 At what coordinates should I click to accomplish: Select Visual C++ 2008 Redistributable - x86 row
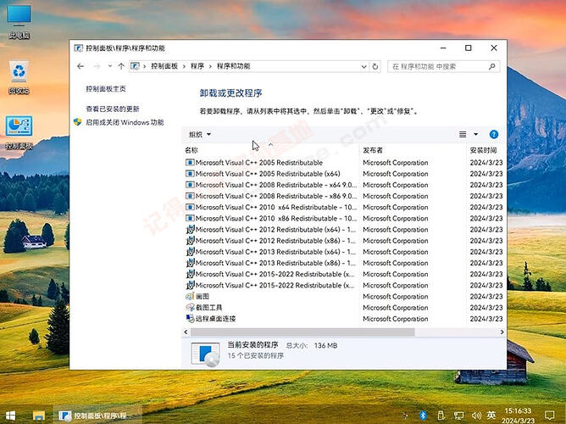[343, 196]
